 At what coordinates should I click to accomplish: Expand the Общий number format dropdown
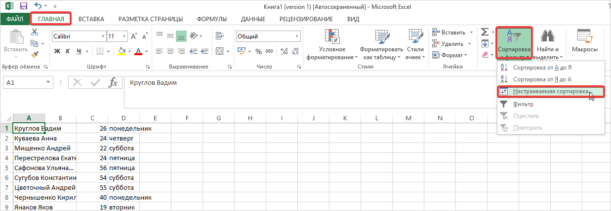click(297, 36)
